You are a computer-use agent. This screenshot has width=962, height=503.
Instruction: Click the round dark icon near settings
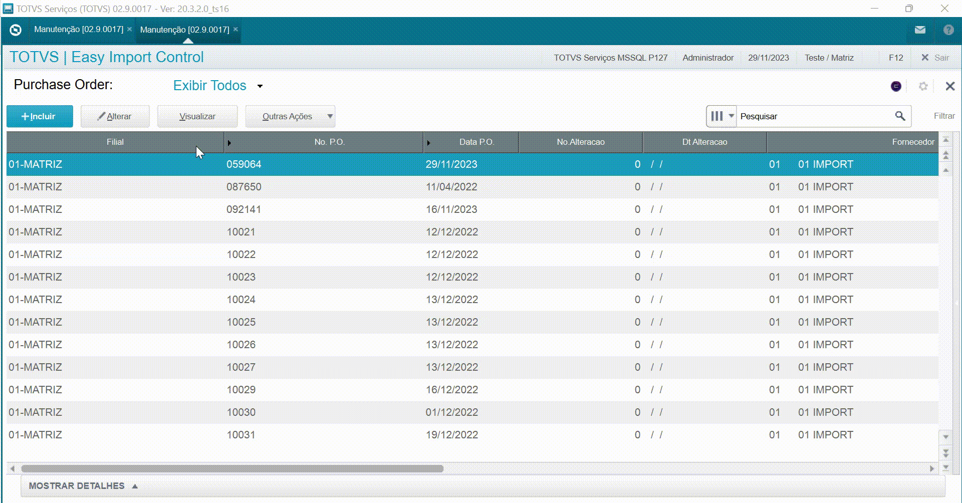coord(896,86)
